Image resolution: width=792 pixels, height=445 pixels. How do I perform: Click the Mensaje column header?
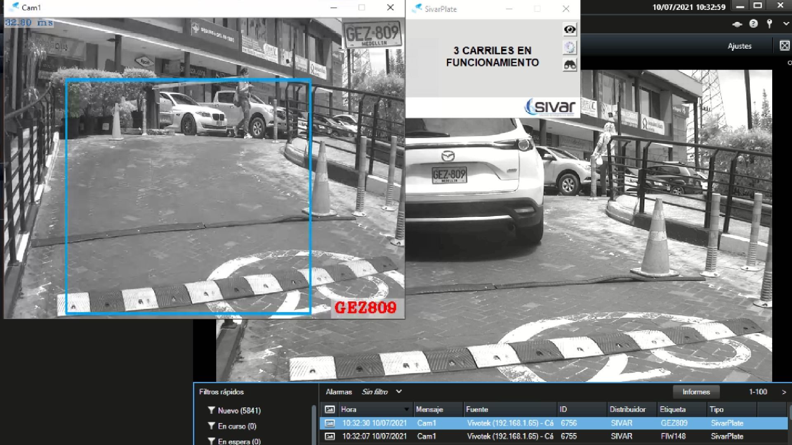point(438,409)
